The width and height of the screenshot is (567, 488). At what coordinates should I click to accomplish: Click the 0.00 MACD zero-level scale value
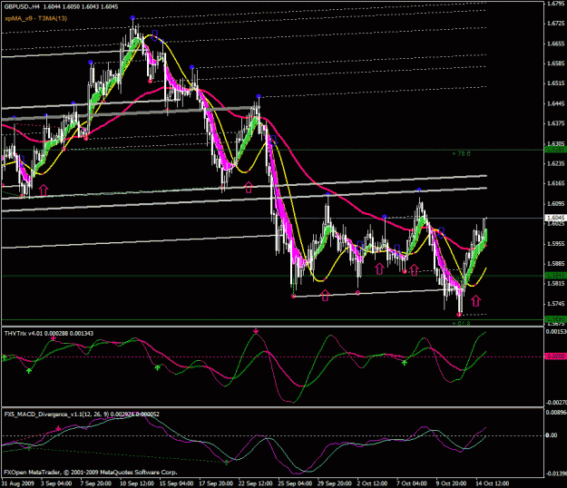point(551,435)
